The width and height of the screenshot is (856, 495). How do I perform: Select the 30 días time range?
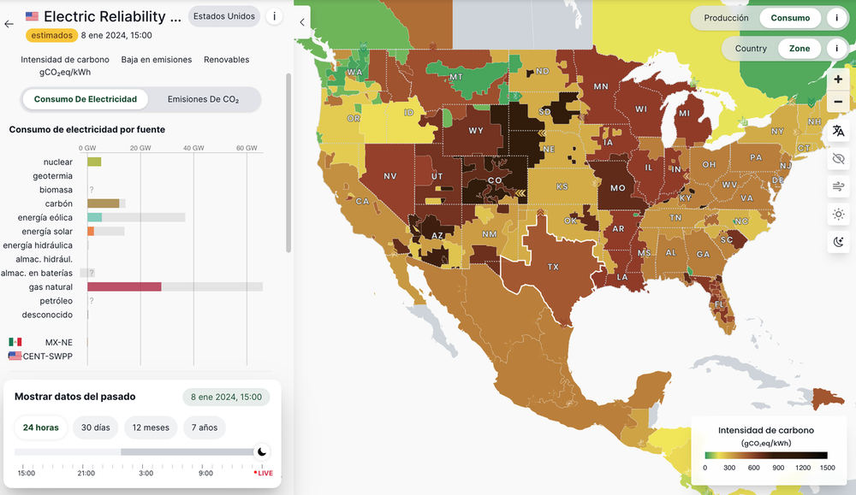click(x=96, y=427)
